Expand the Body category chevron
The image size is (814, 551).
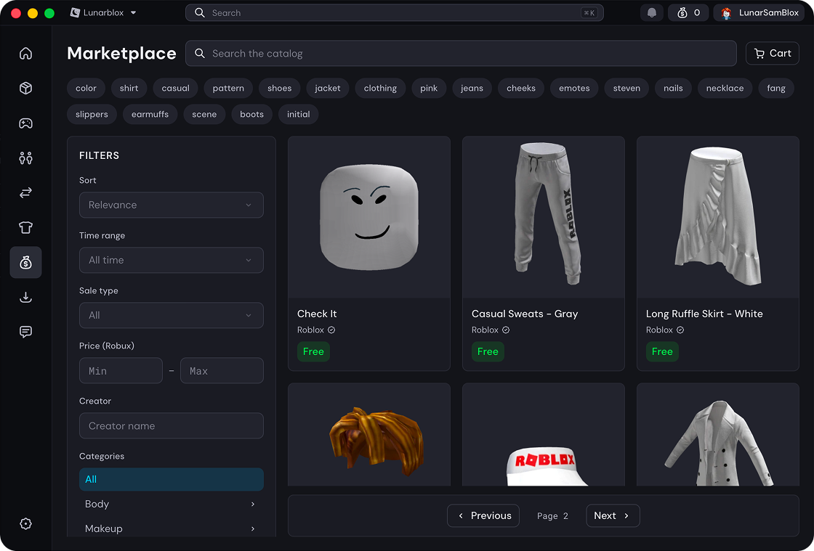[253, 504]
